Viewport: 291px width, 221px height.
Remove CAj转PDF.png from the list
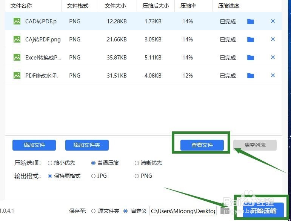273,39
